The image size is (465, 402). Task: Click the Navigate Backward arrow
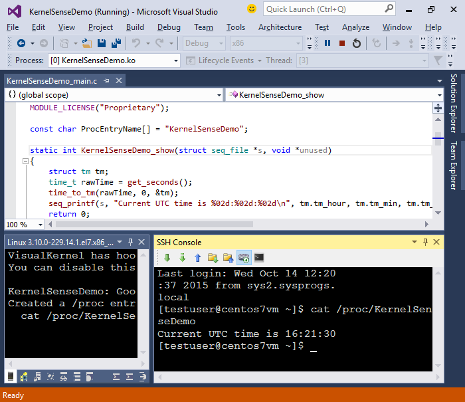[x=21, y=43]
